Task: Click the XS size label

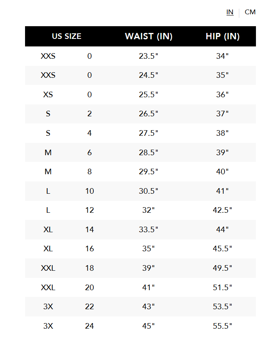Action: 48,94
